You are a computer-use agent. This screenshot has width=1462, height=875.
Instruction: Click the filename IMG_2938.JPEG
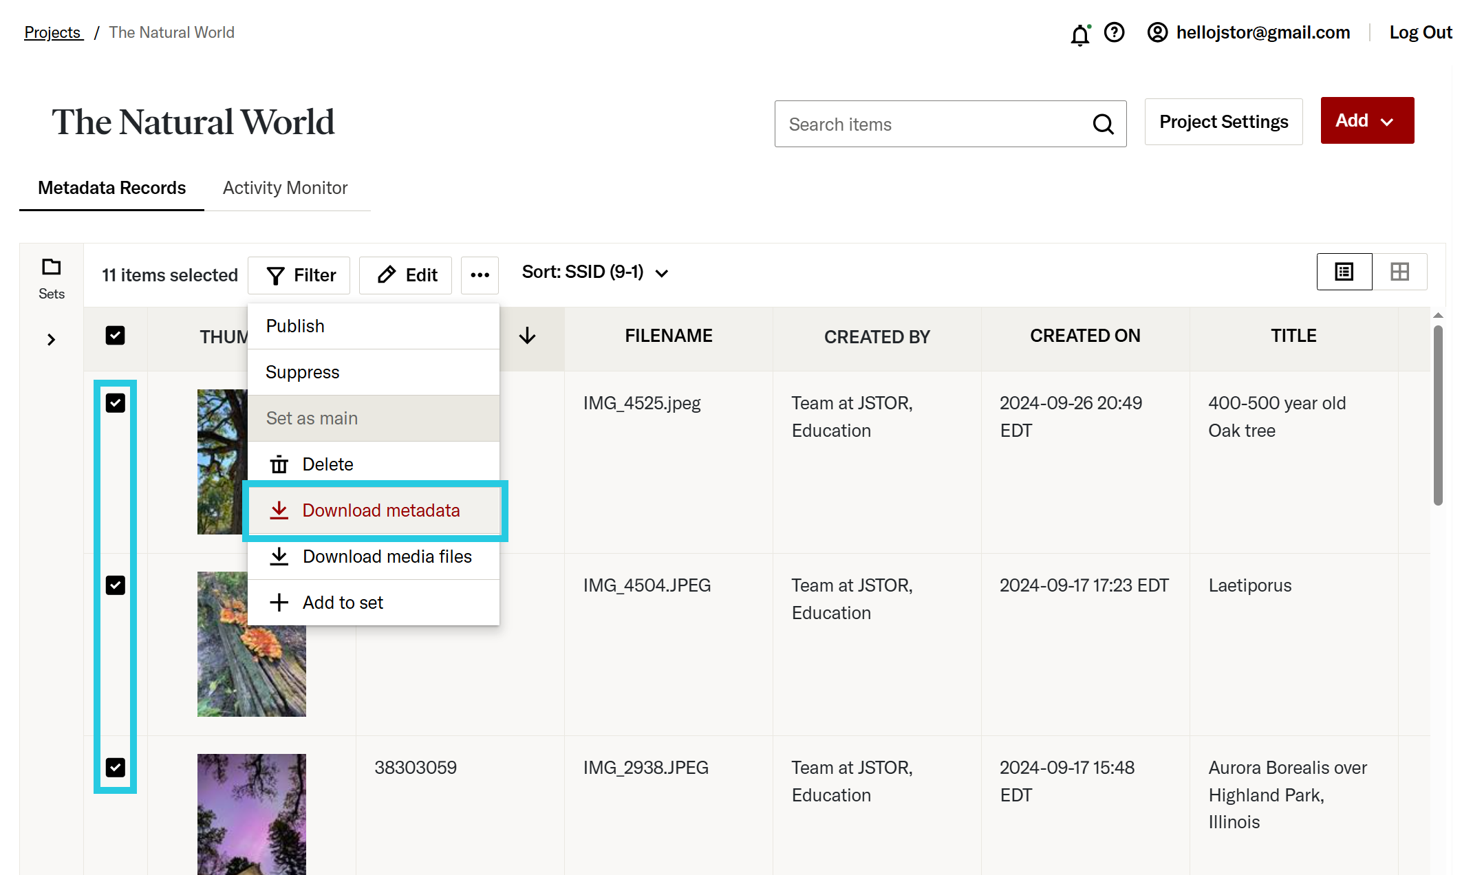point(645,768)
